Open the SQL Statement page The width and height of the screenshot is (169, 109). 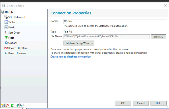click(17, 17)
